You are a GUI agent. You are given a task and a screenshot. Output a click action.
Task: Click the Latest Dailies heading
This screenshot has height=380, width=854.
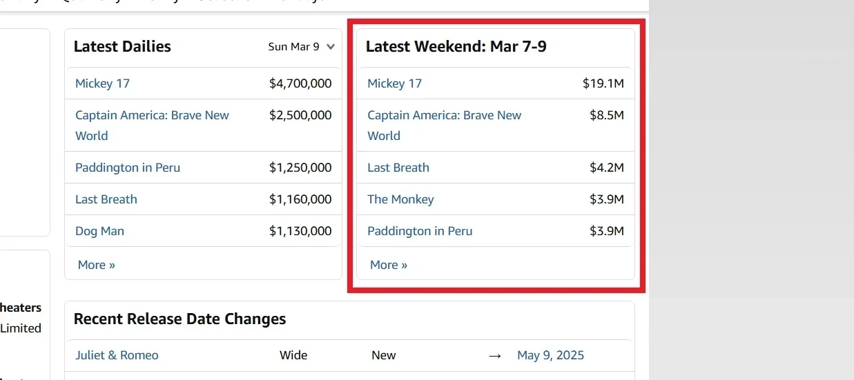pyautogui.click(x=122, y=47)
